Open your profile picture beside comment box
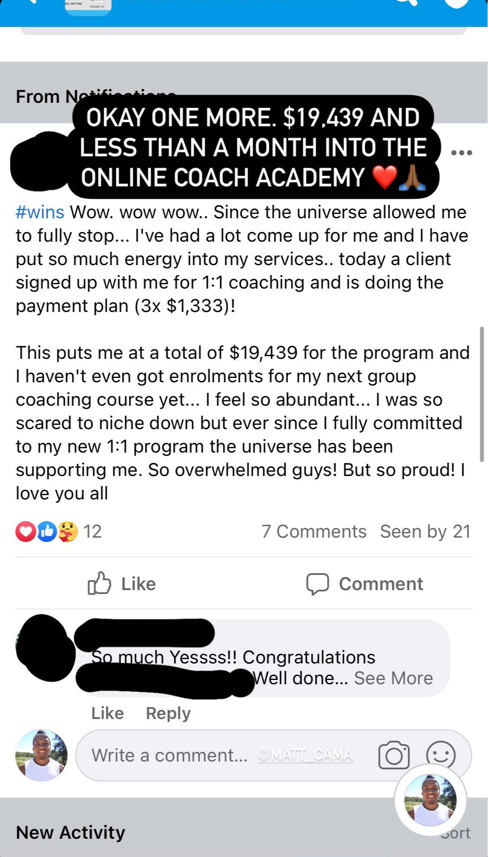 coord(42,755)
